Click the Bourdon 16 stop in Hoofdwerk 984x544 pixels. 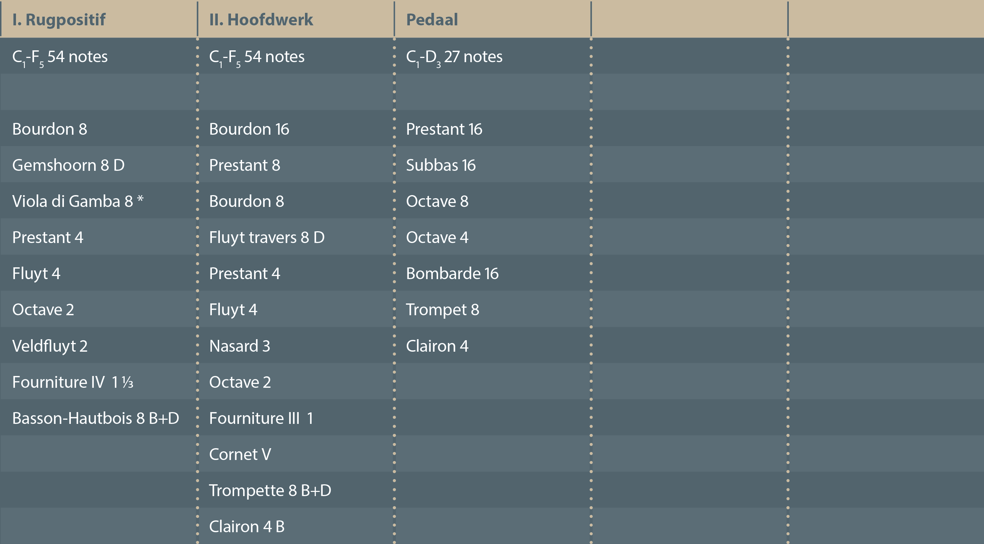[x=249, y=129]
